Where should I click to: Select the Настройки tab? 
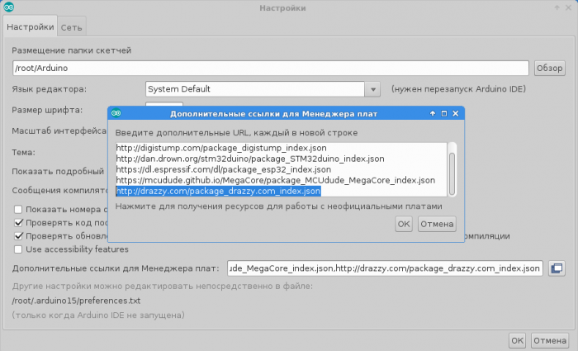point(30,27)
